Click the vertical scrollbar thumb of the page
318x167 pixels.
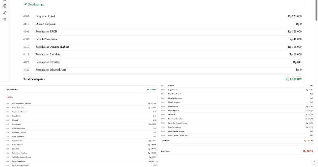click(316, 10)
